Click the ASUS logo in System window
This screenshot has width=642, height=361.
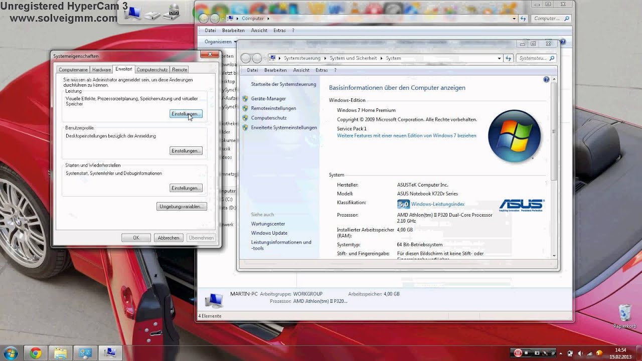tap(522, 205)
